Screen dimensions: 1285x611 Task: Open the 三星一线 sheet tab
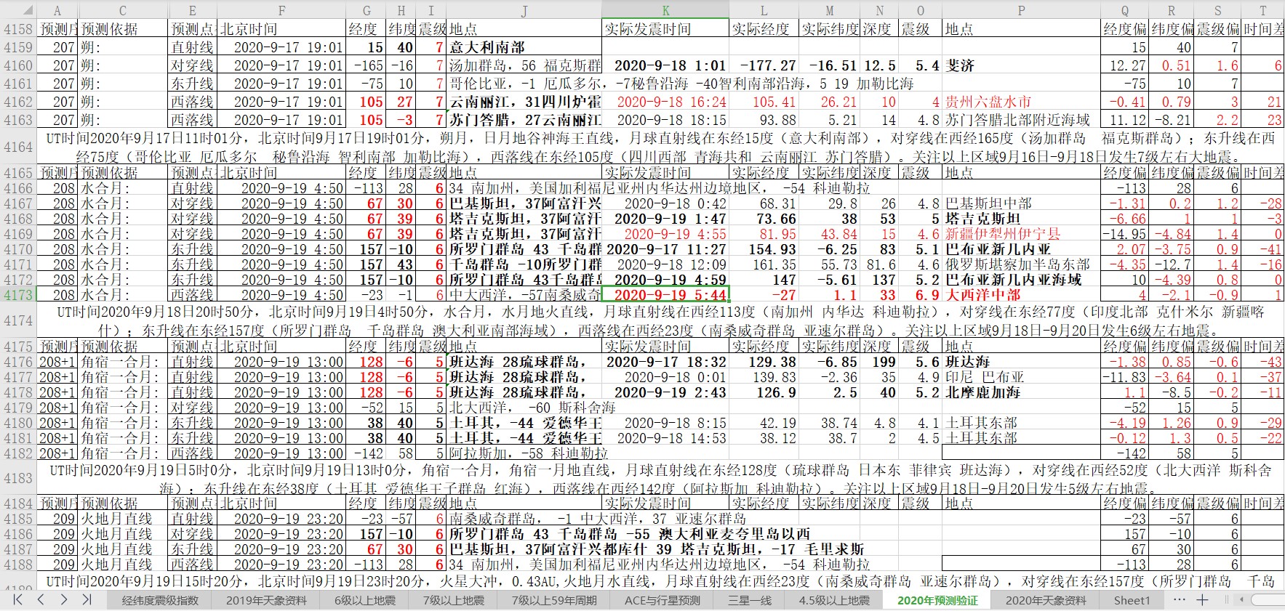tap(749, 600)
